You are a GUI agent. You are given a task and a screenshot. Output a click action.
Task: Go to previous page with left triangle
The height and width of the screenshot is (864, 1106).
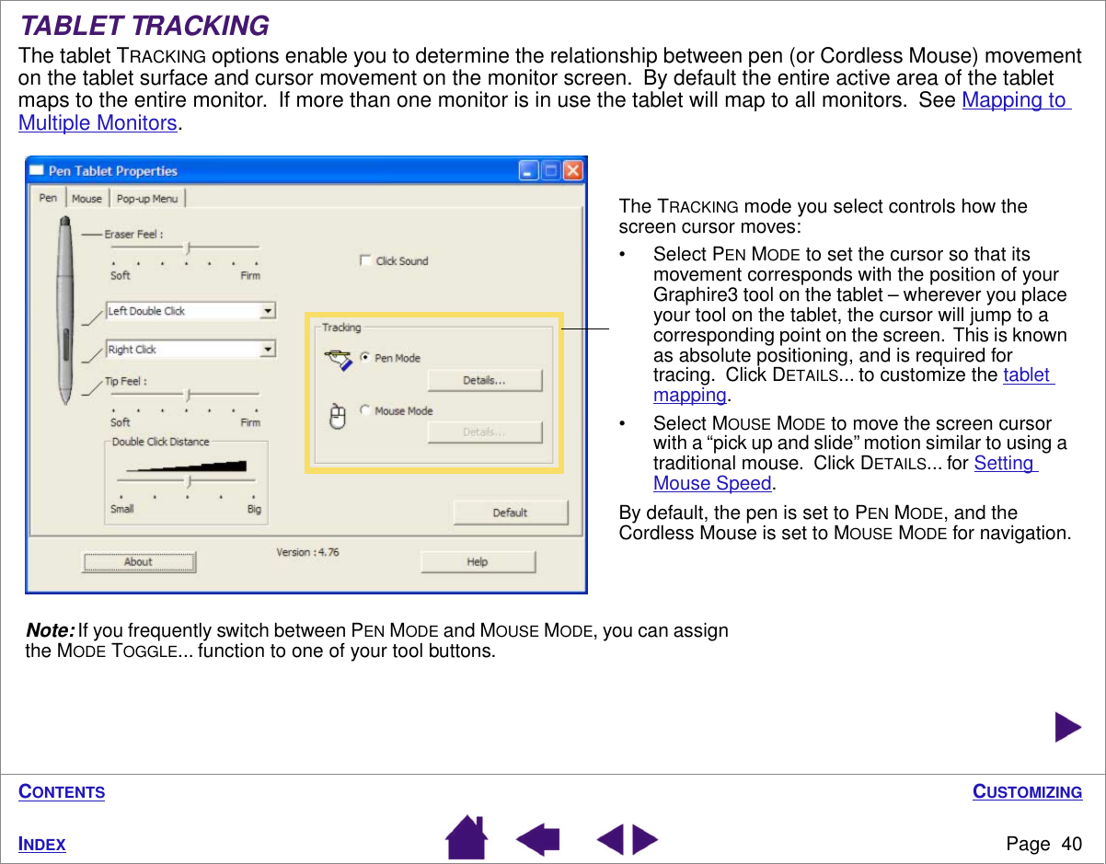click(608, 840)
